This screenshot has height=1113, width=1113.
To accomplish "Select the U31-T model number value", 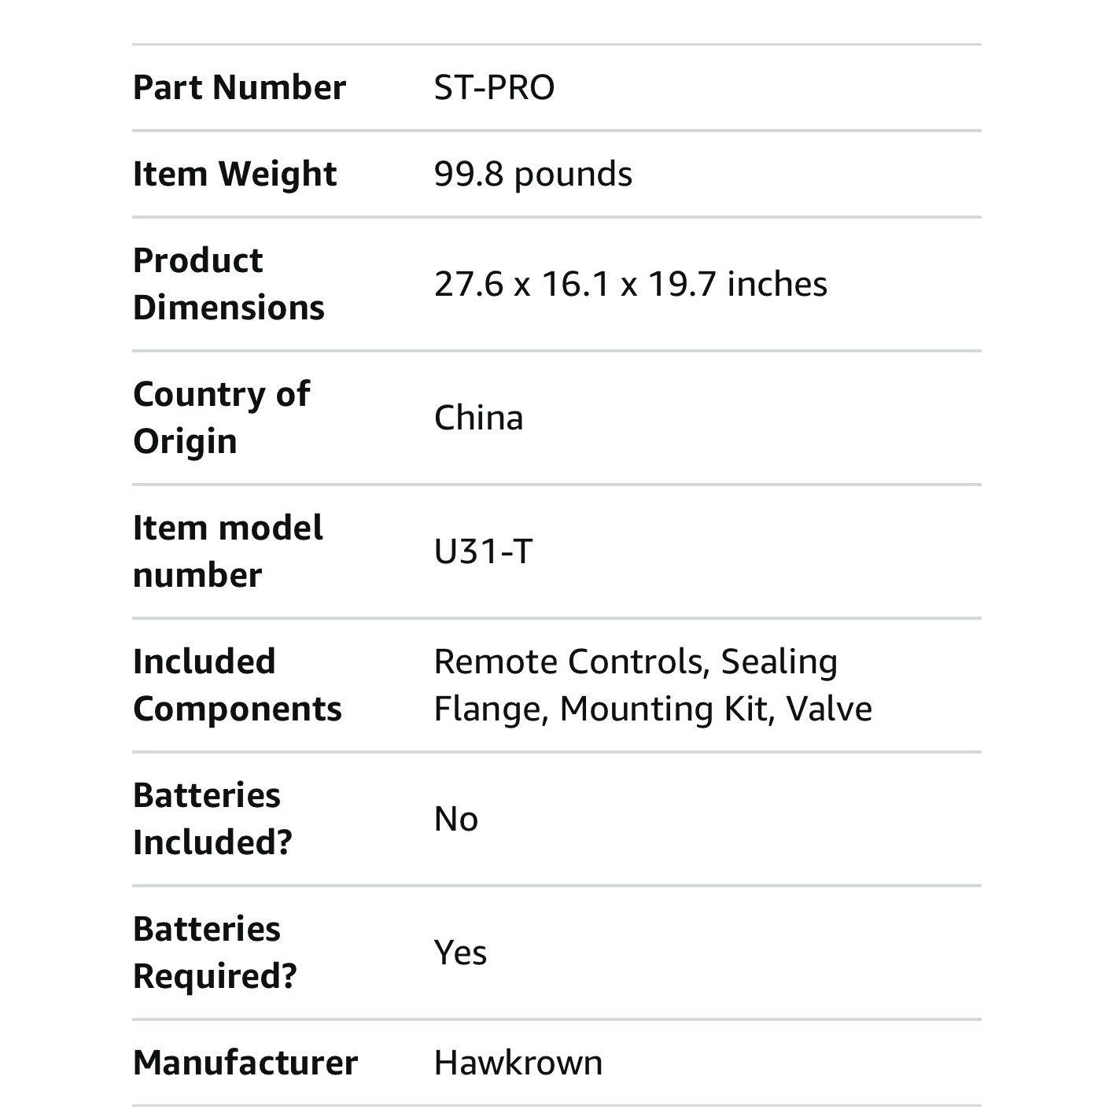I will pyautogui.click(x=483, y=551).
